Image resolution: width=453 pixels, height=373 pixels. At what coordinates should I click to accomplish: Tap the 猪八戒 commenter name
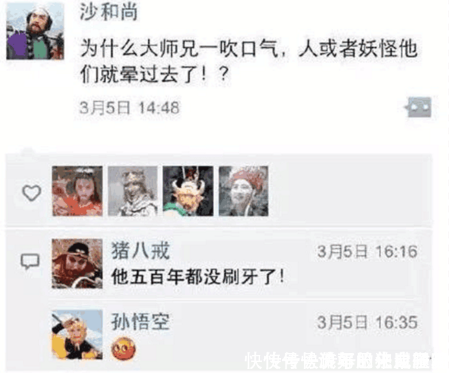click(140, 251)
